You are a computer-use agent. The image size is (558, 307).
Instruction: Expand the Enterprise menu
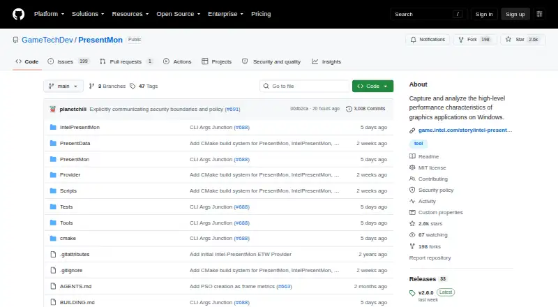225,14
